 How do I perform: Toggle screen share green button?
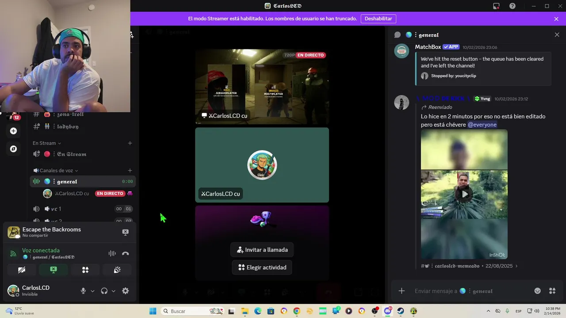coord(54,270)
